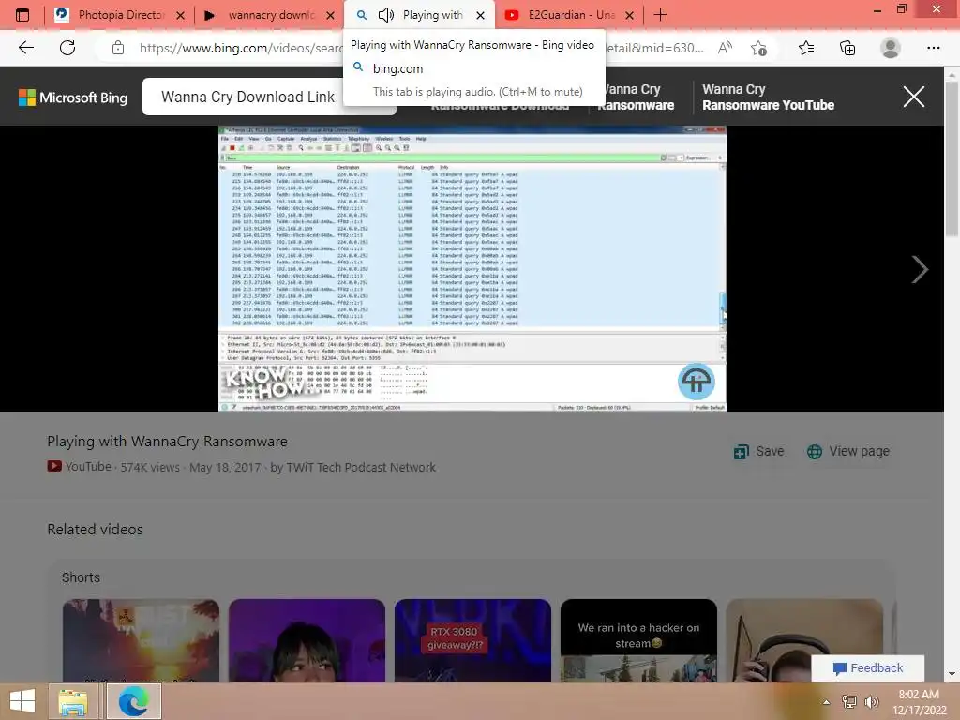960x720 pixels.
Task: Click the YouTube source label
Action: [x=80, y=467]
